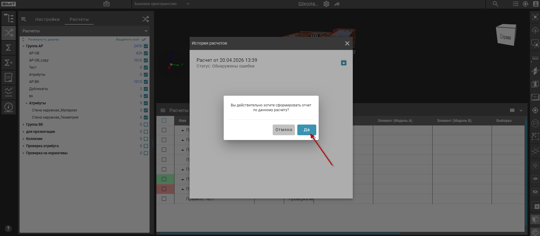Tick the Коллизии group checkbox

(146, 139)
